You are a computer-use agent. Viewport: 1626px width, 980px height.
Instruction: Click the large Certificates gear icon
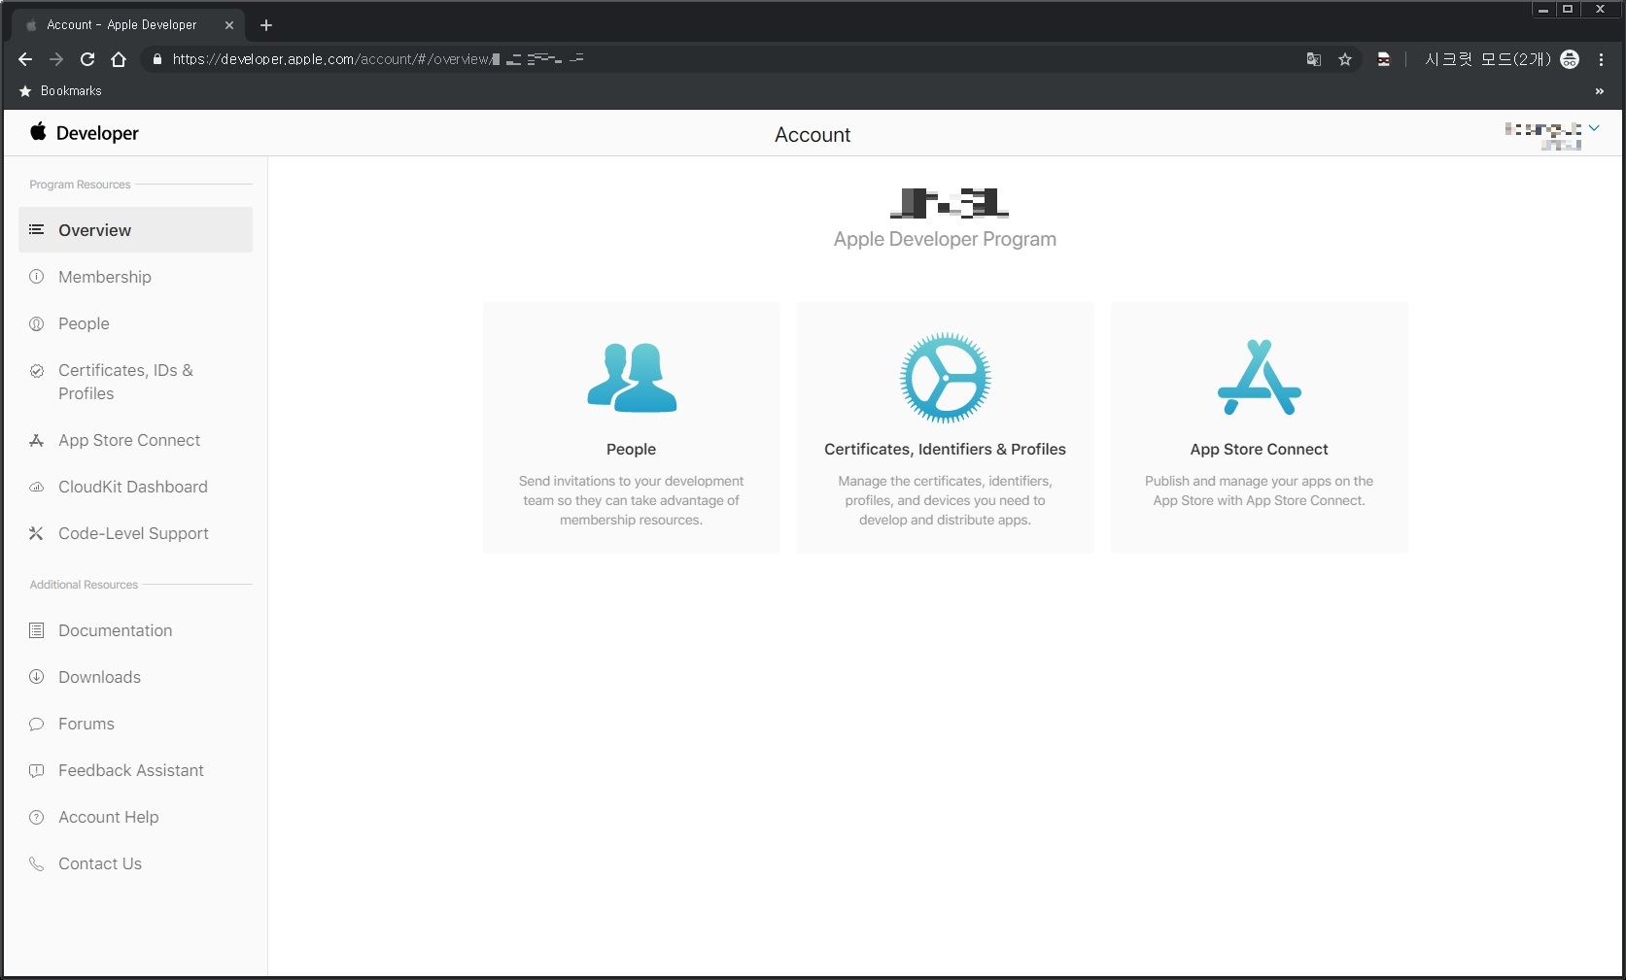click(x=946, y=378)
